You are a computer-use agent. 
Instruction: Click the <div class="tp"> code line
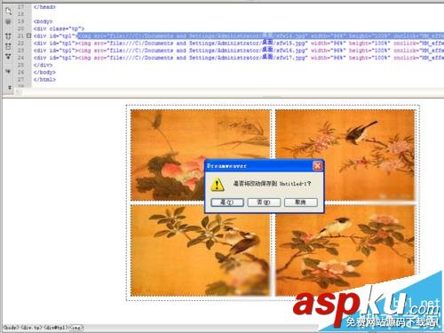59,28
